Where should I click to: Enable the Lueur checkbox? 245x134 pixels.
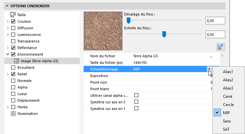pyautogui.click(x=13, y=94)
